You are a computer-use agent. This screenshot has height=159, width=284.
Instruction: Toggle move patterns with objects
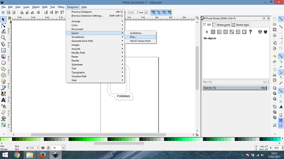[169, 12]
